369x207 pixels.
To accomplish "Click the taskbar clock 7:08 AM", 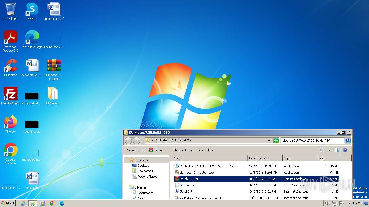I will tap(354, 203).
